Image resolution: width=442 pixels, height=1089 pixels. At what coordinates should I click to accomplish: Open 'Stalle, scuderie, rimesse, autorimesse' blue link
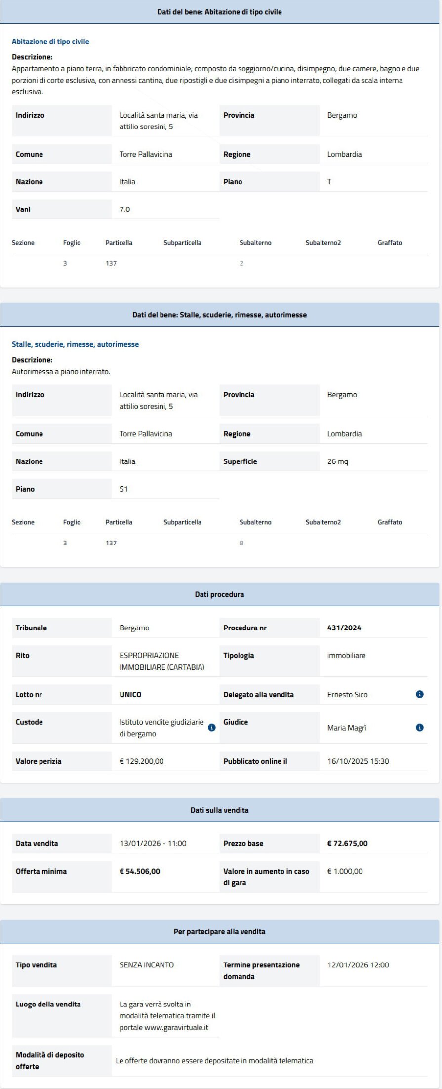75,344
